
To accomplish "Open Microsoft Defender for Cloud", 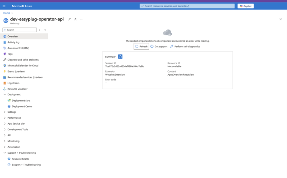I will 24,65.
